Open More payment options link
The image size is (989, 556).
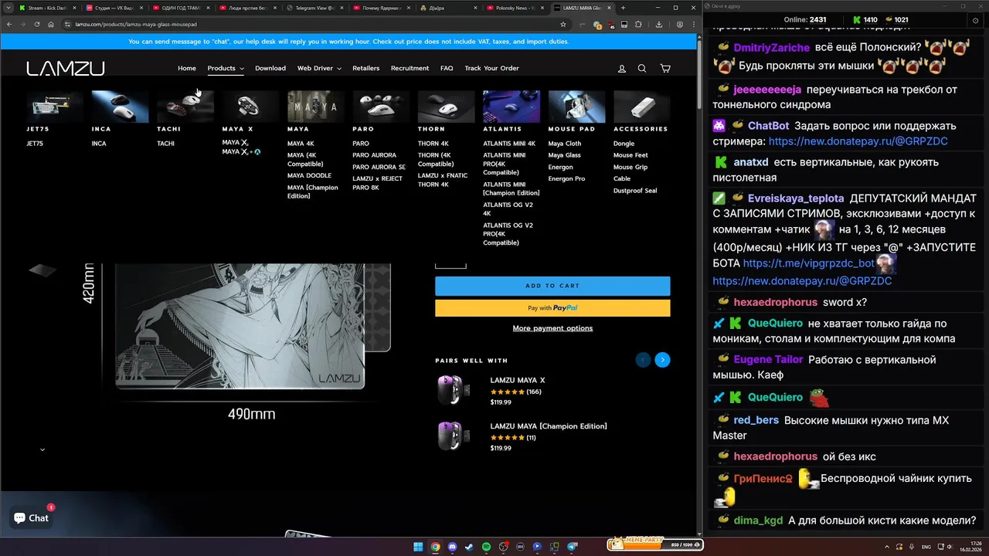552,328
